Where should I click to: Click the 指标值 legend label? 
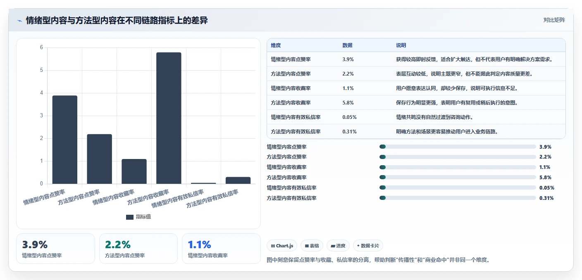click(x=143, y=217)
